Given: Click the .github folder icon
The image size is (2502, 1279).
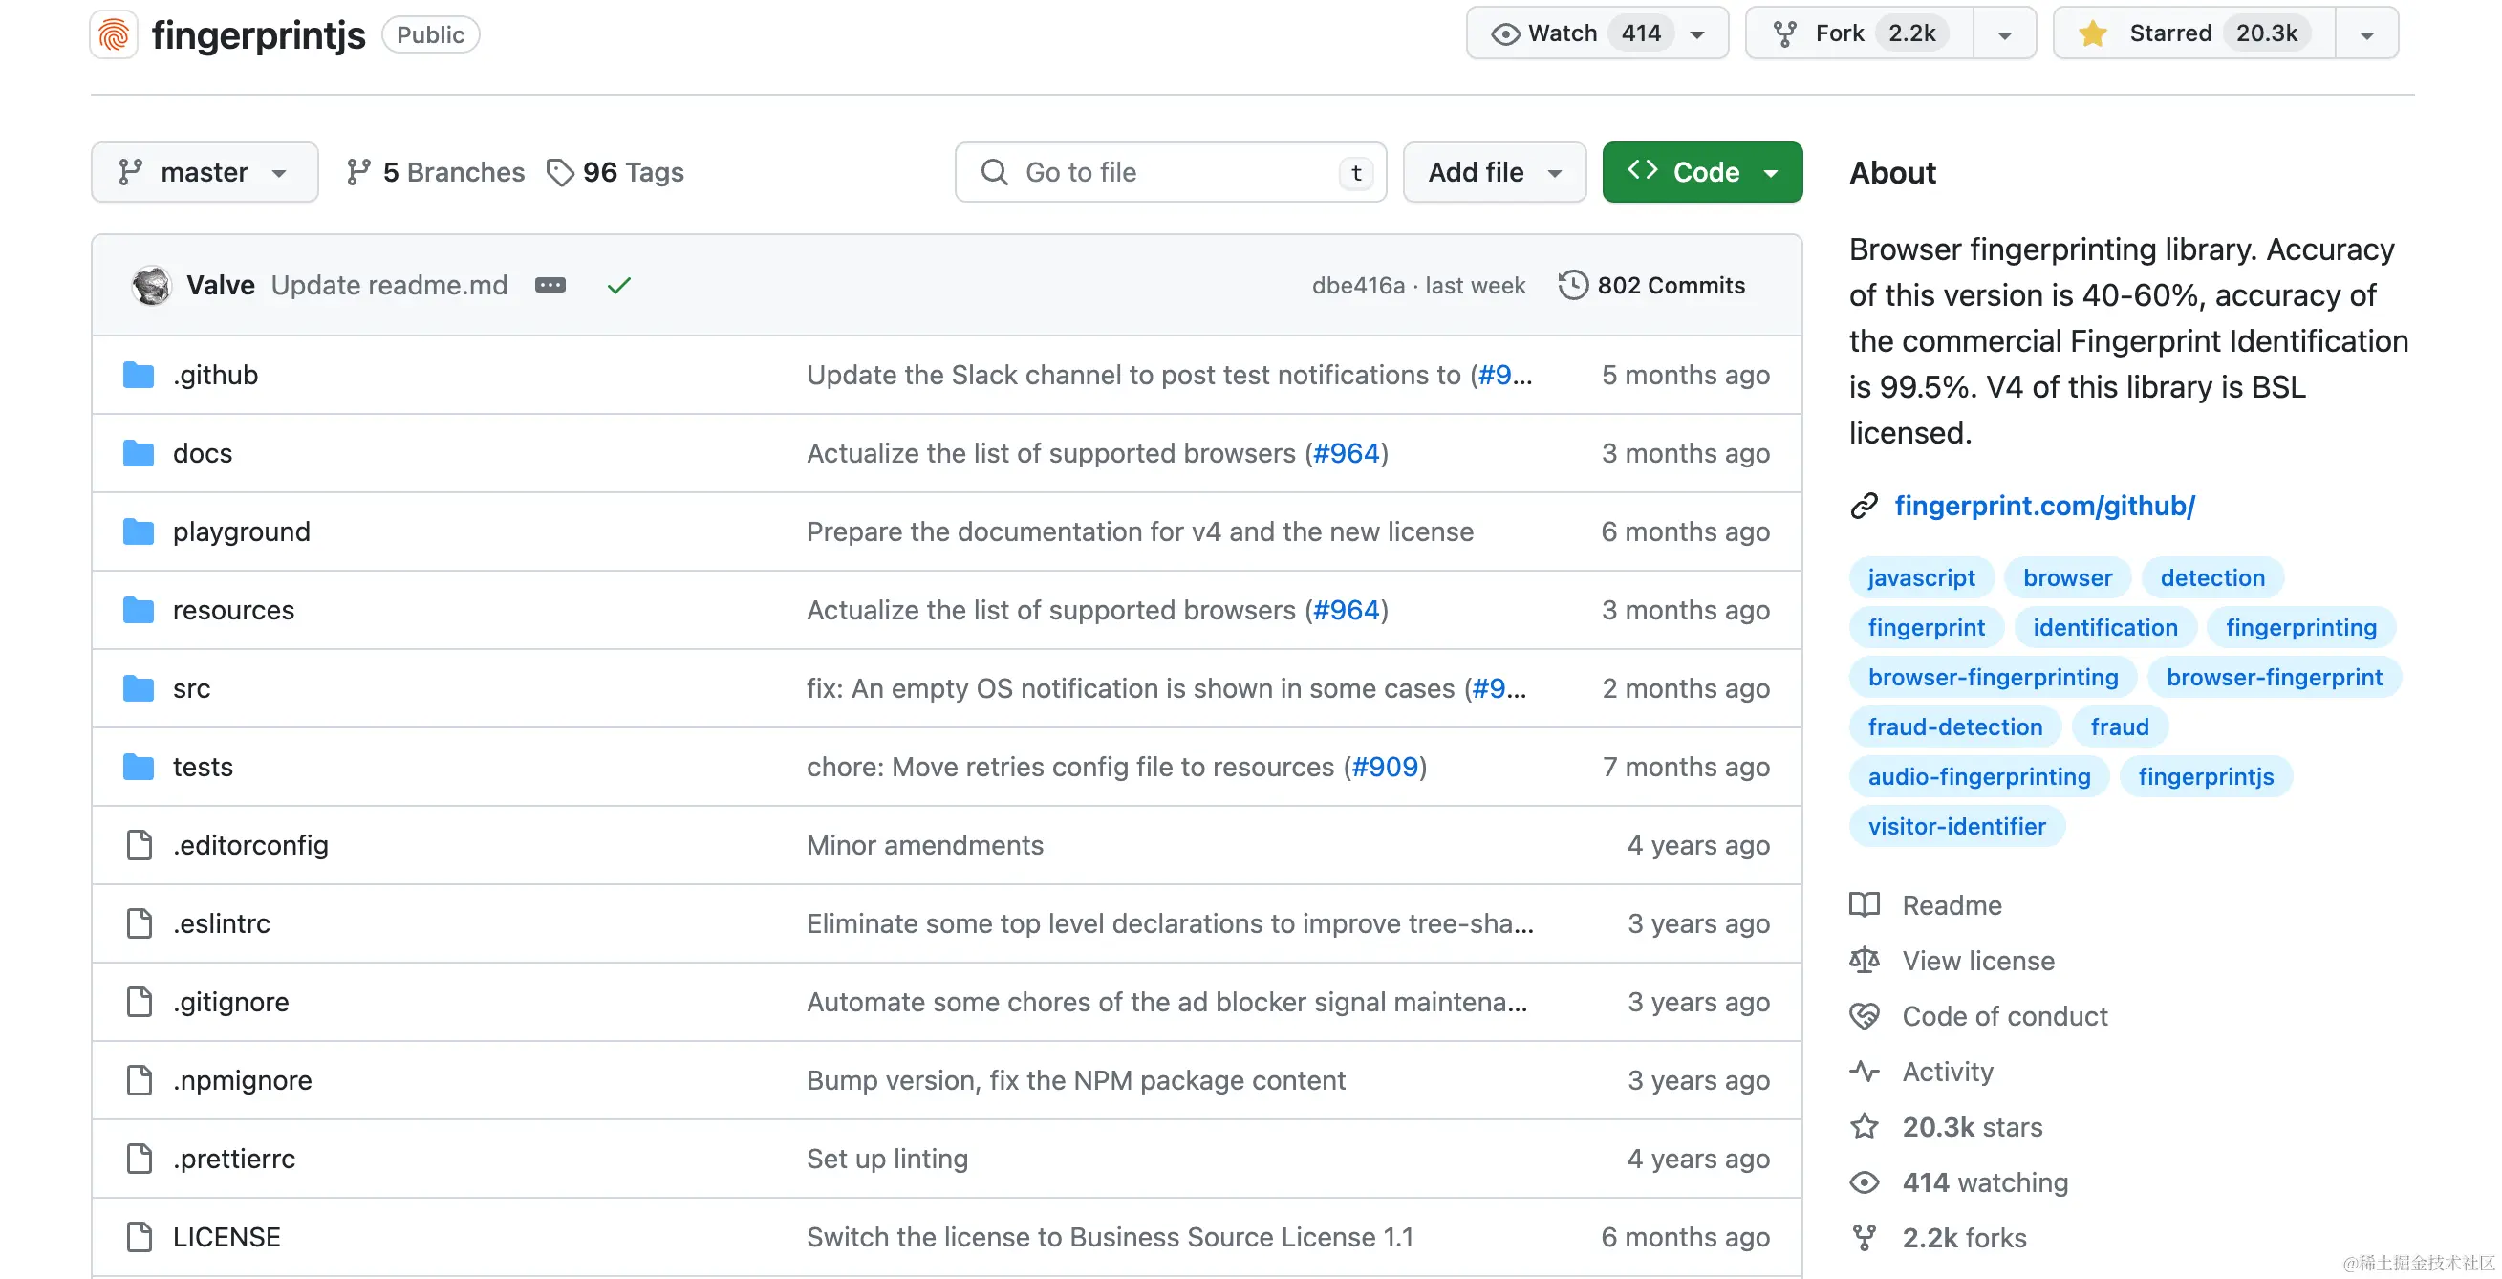Looking at the screenshot, I should pos(138,375).
